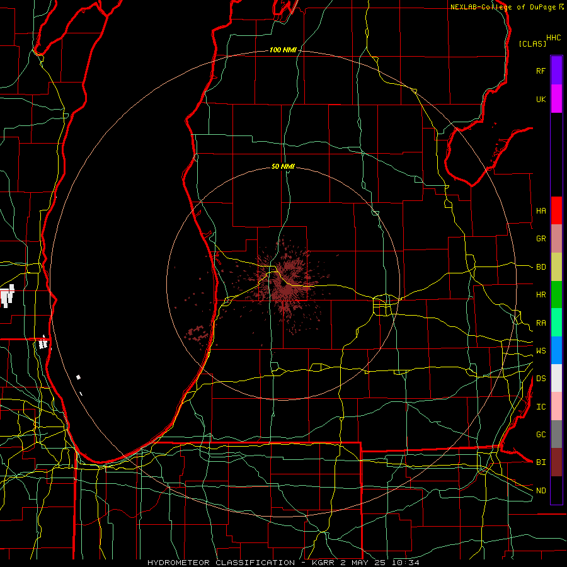Viewport: 567px width, 567px height.
Task: Click the Hydrometeor Classification KGRR title caption
Action: point(283,563)
